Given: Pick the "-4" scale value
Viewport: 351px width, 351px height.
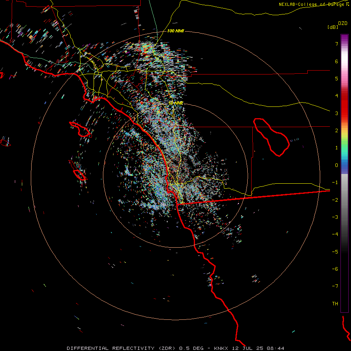Looking at the screenshot, I should 335,234.
